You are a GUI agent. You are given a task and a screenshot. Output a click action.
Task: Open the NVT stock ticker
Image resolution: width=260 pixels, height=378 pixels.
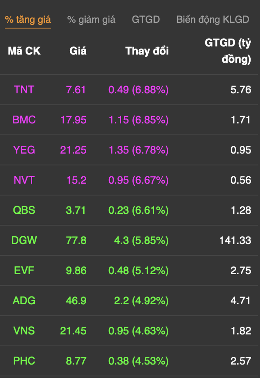click(24, 180)
